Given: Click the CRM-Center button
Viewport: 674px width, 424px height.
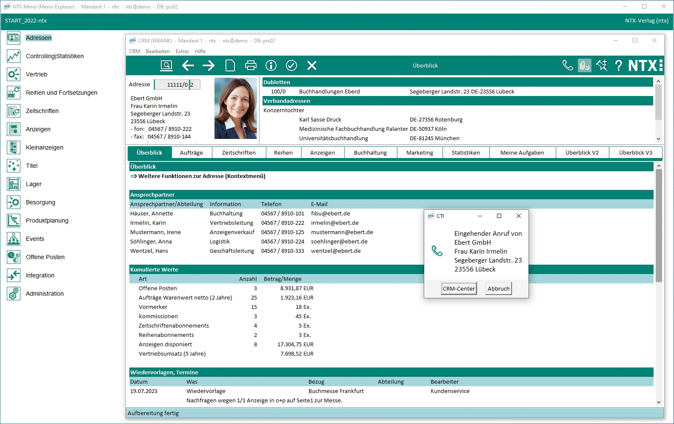Looking at the screenshot, I should click(459, 288).
